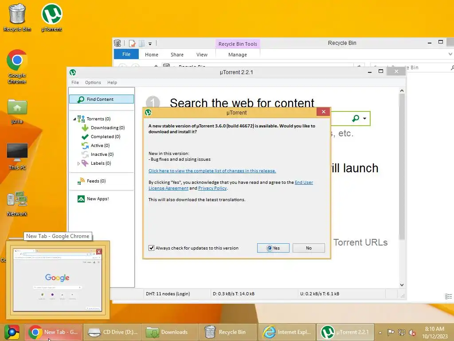The width and height of the screenshot is (454, 341).
Task: Show hidden icons in system tray
Action: (380, 333)
